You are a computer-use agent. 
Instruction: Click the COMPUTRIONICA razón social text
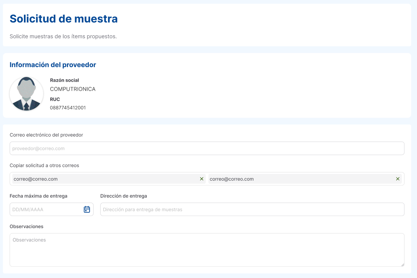[72, 89]
